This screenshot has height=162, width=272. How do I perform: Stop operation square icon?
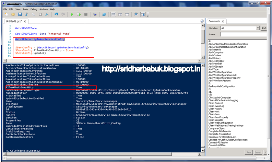[x=86, y=14]
